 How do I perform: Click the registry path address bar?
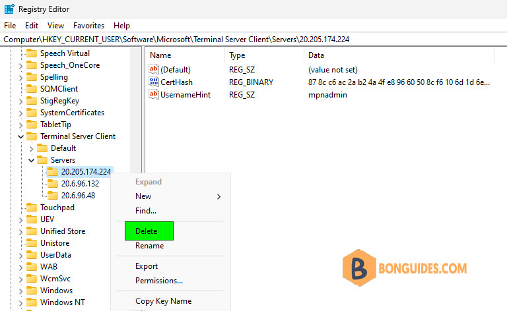pyautogui.click(x=253, y=40)
